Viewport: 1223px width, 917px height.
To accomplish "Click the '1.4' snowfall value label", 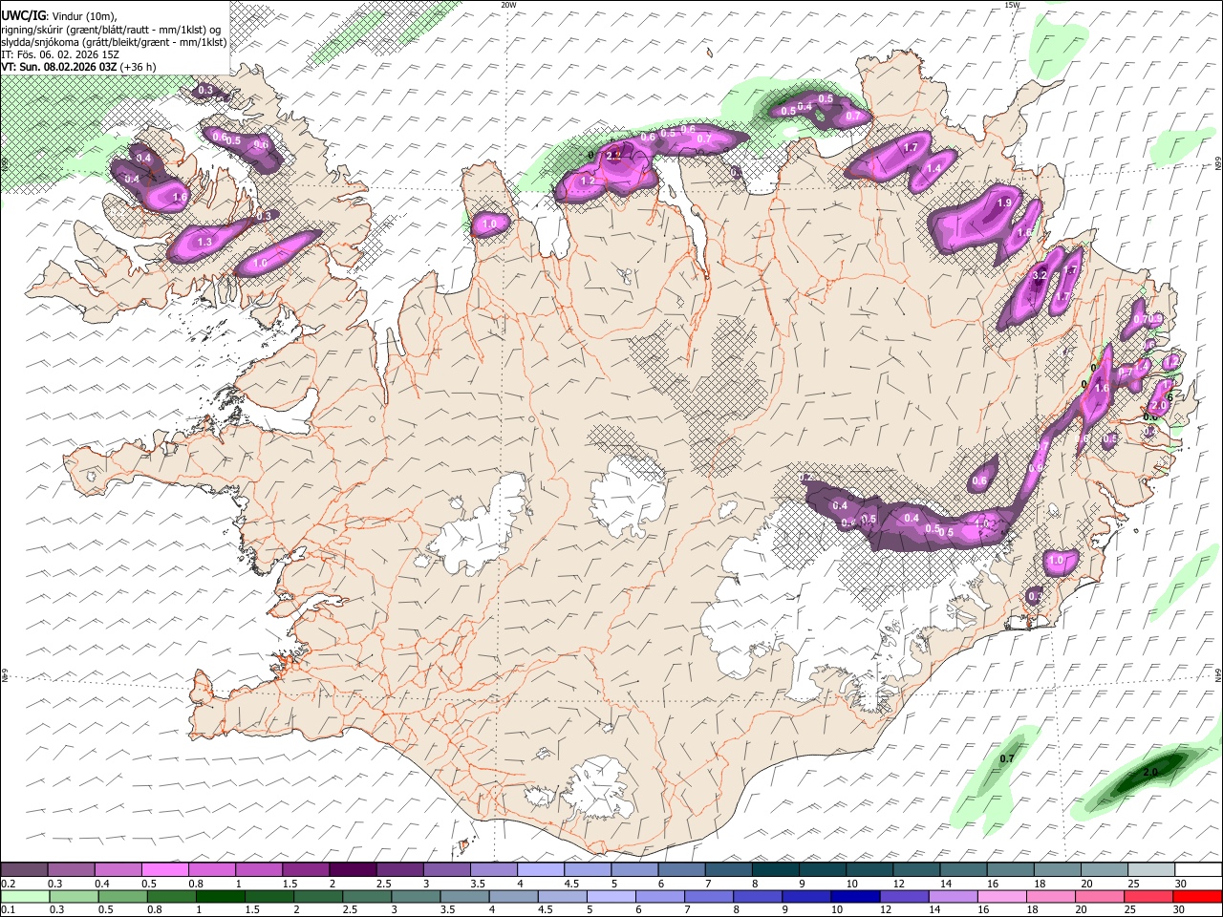I will coord(934,168).
